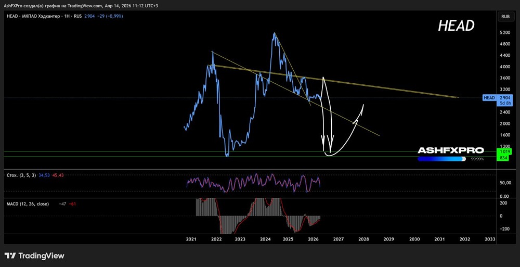Click the 5d 8h countdown under HEAD price
Image resolution: width=520 pixels, height=267 pixels.
pyautogui.click(x=506, y=103)
